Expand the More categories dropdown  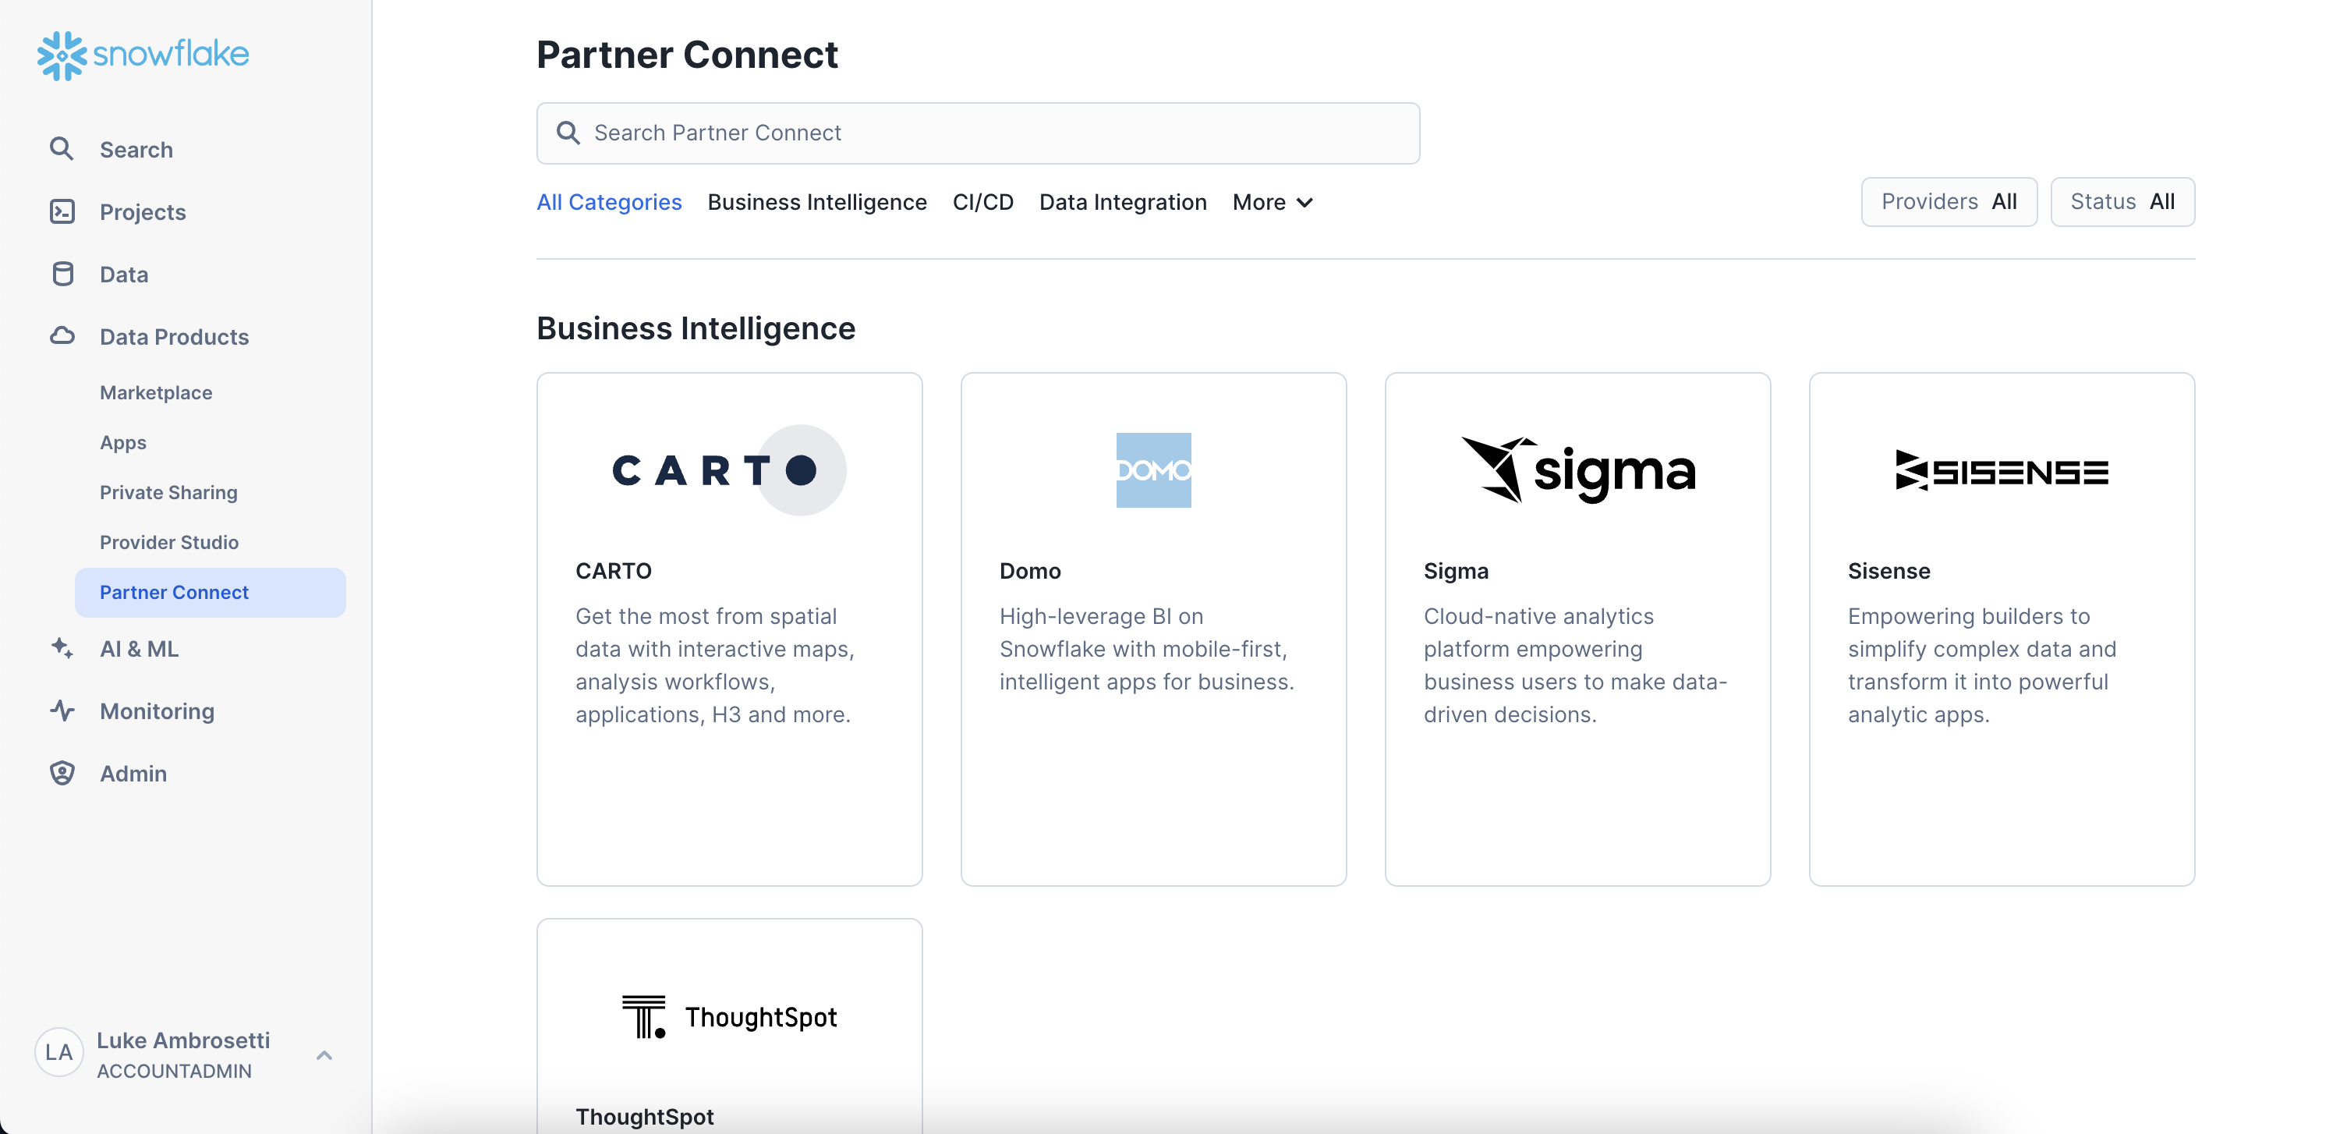pos(1272,202)
